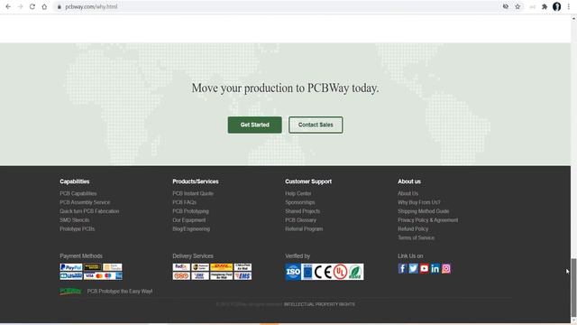Click the FedEx delivery logo
The image size is (577, 325).
[x=181, y=267]
